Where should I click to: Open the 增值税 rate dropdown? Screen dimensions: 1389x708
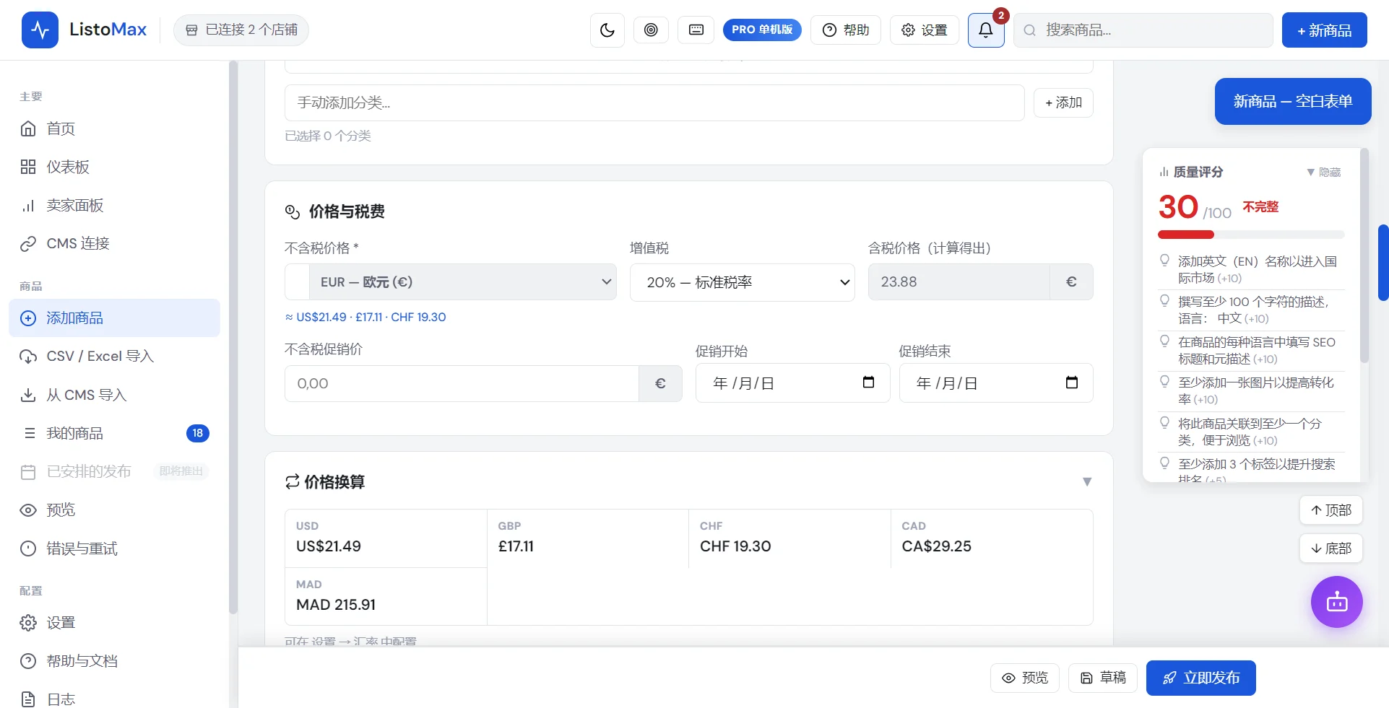coord(742,282)
